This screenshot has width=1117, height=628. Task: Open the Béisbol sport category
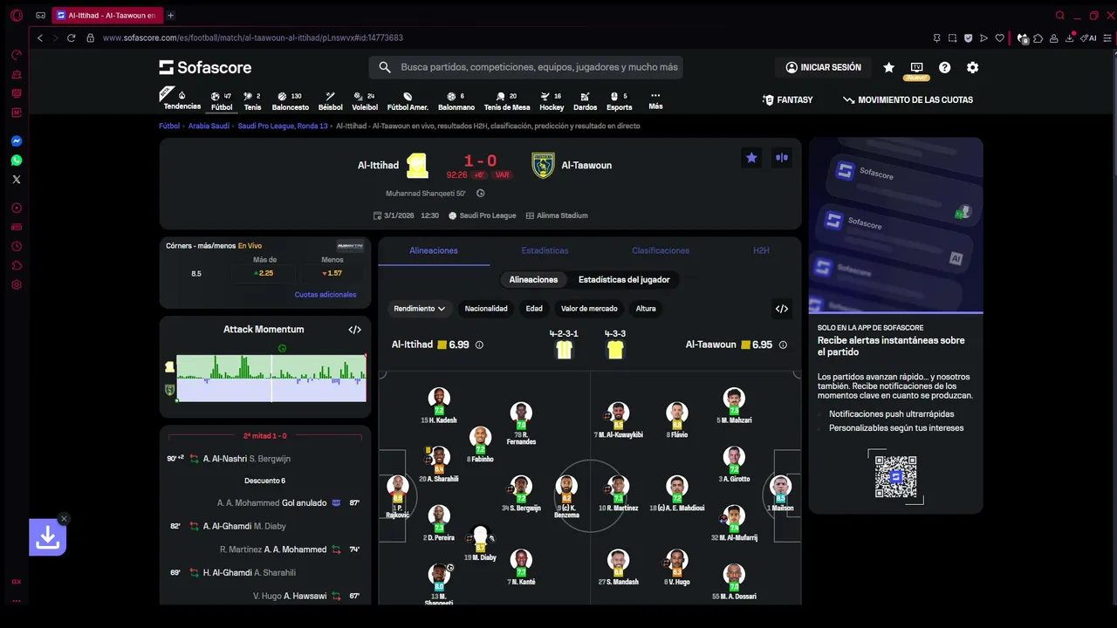[x=330, y=101]
